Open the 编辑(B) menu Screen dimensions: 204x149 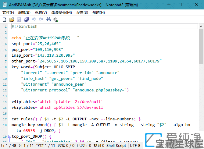click(24, 12)
